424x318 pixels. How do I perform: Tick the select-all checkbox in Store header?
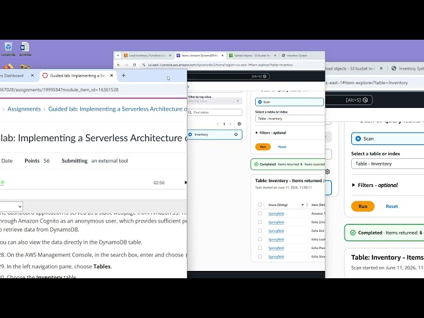(260, 205)
